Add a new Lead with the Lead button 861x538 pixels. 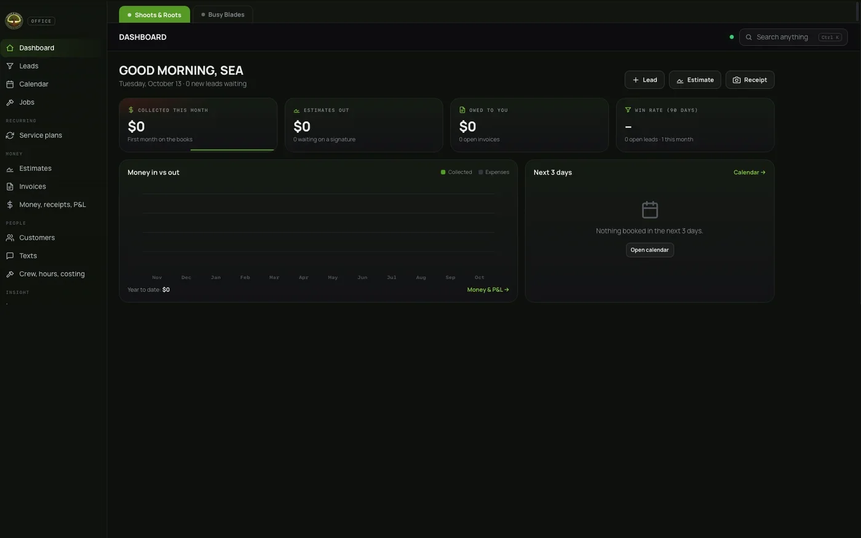tap(645, 80)
